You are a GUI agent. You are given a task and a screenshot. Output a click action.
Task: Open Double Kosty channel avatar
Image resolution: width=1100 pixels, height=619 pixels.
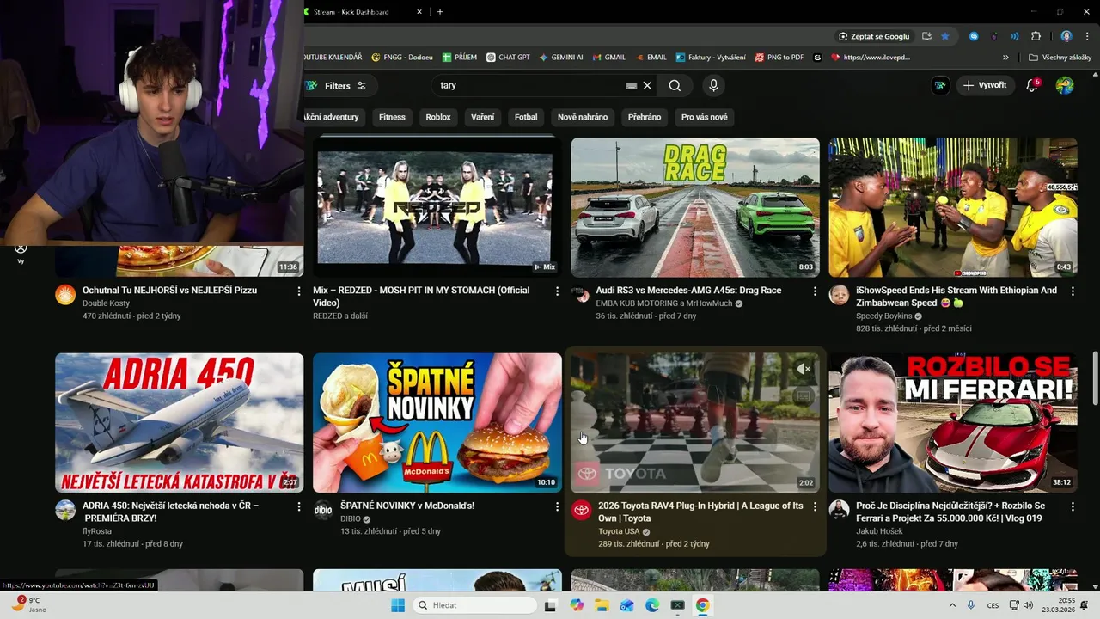[65, 295]
